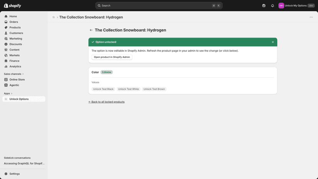
Task: Open the three-dot more actions menu
Action: point(311,17)
